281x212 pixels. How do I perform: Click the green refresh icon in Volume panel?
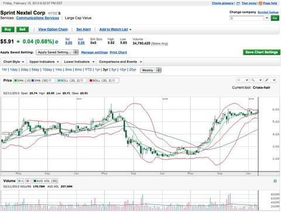[275, 181]
